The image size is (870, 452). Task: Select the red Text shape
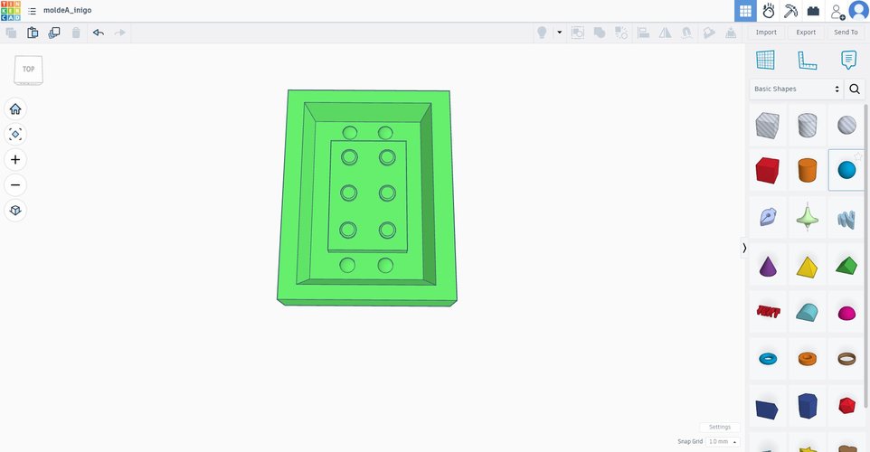click(x=767, y=312)
